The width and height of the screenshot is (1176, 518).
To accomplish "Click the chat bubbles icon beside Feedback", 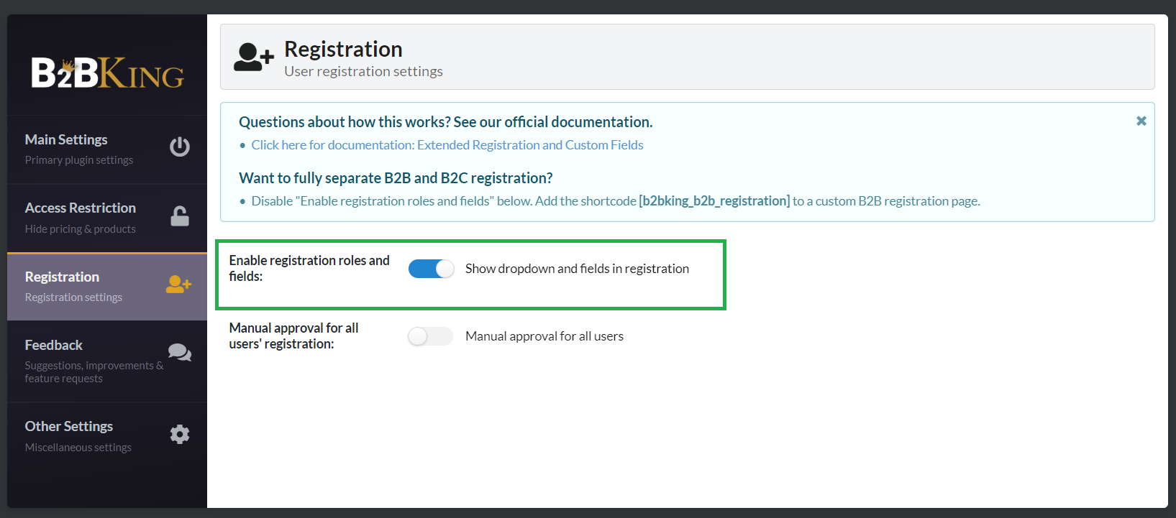I will (180, 352).
